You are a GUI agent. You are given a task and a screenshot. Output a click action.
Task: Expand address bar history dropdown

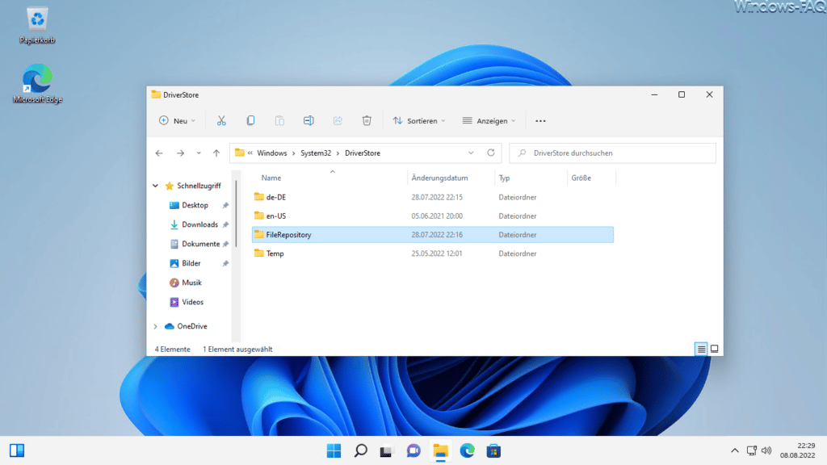(x=471, y=153)
